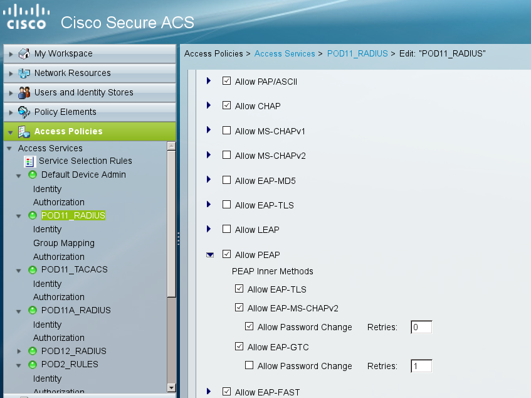Expand the Allow MS-CHAPv2 options arrow
The height and width of the screenshot is (398, 531).
209,155
